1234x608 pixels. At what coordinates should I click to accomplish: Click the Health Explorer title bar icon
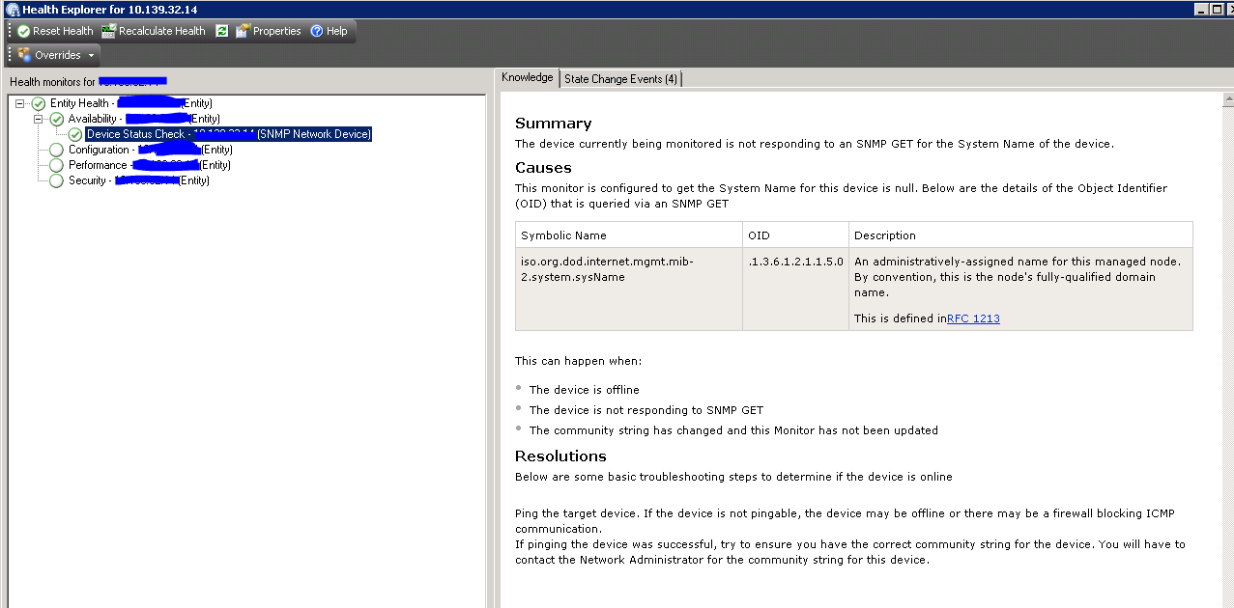coord(12,9)
